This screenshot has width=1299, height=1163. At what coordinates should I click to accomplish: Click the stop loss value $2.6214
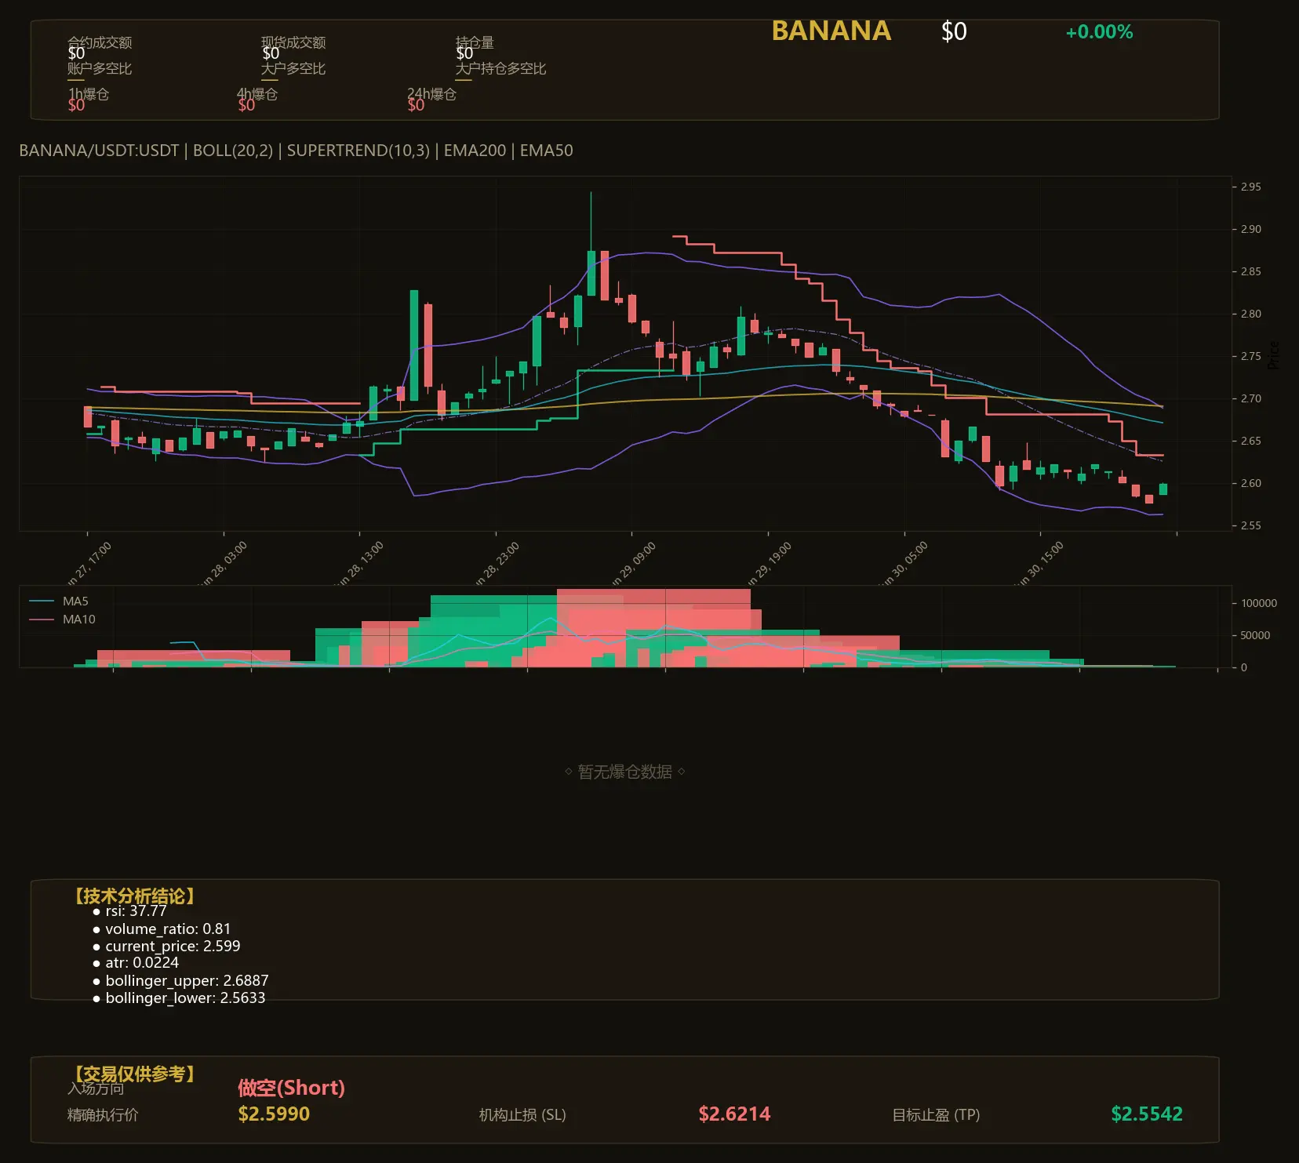[734, 1114]
